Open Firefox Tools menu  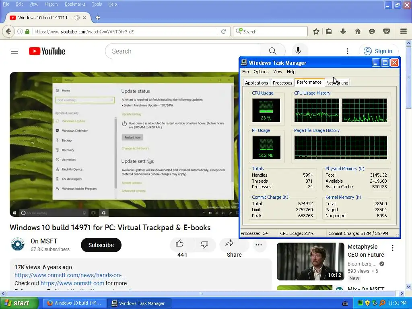point(97,4)
